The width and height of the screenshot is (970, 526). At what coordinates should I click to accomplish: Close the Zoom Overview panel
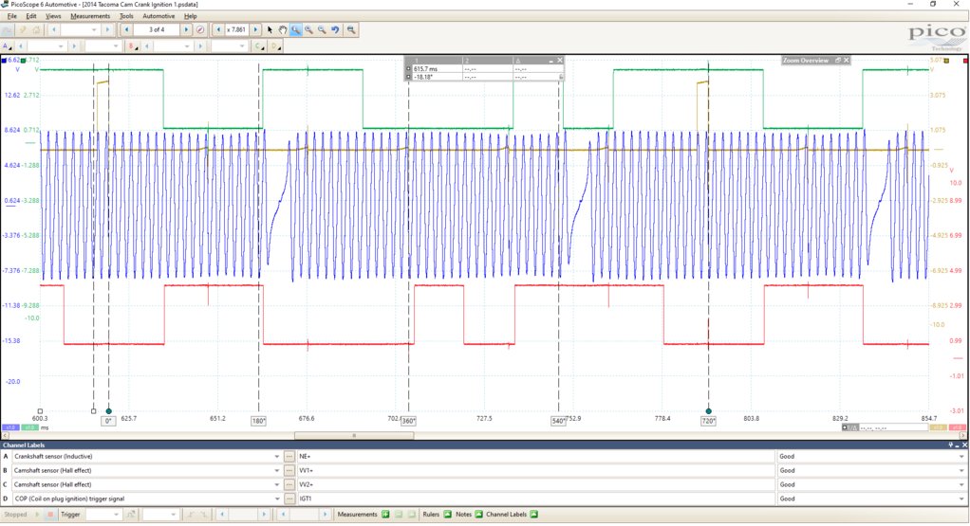click(847, 61)
